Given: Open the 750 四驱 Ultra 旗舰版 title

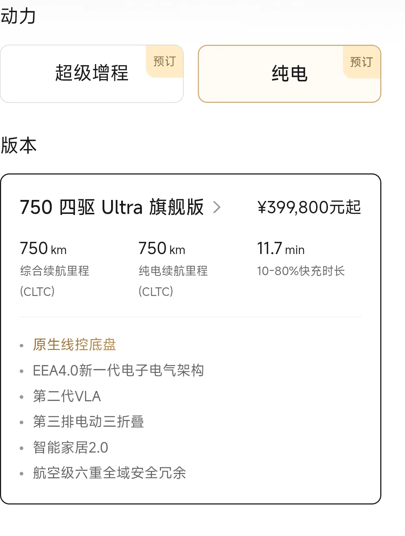Looking at the screenshot, I should 111,207.
